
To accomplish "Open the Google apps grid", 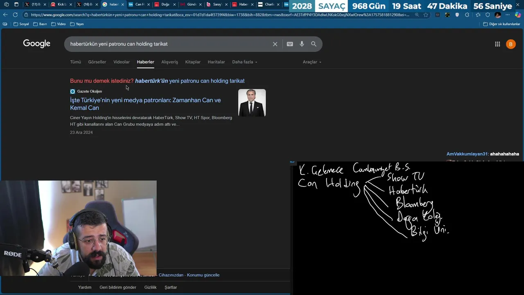I will tap(497, 44).
